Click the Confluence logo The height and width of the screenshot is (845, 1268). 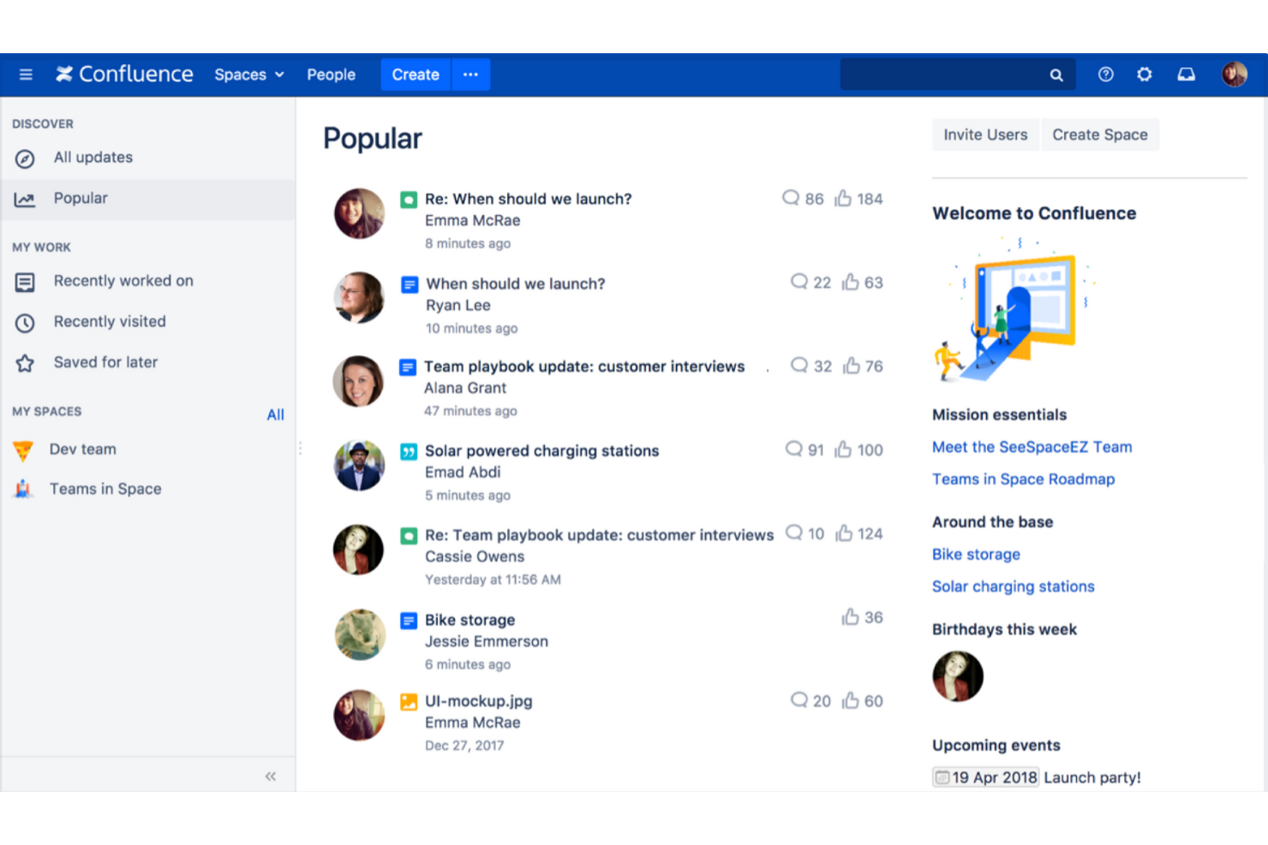(x=124, y=74)
